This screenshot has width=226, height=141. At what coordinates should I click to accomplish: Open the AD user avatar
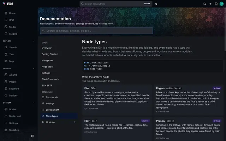tap(221, 4)
